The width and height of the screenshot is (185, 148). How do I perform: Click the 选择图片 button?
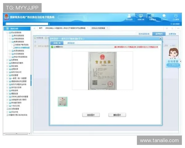(x=91, y=115)
